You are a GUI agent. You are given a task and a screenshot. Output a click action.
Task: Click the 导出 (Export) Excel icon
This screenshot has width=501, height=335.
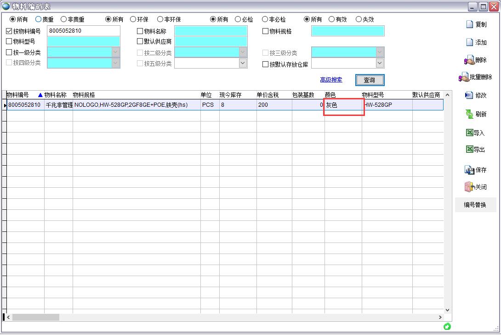[x=470, y=150]
